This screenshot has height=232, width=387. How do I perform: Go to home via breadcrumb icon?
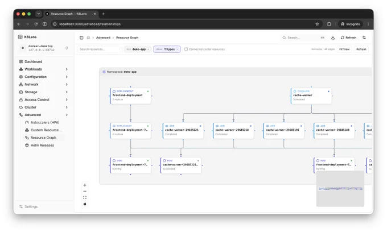point(88,38)
